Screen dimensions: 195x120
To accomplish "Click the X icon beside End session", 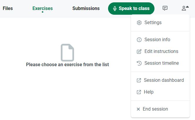I will pos(138,109).
